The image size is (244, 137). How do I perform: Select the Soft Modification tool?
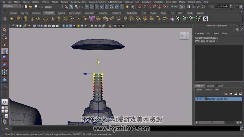[x=5, y=79]
